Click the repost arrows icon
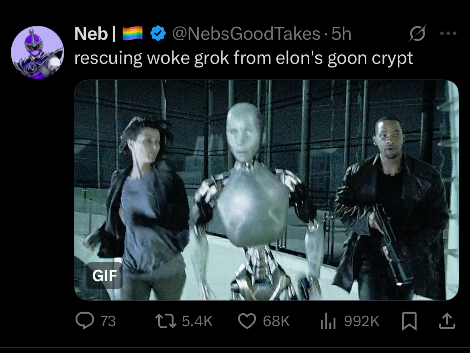Screen dimensions: 470x353 point(166,321)
